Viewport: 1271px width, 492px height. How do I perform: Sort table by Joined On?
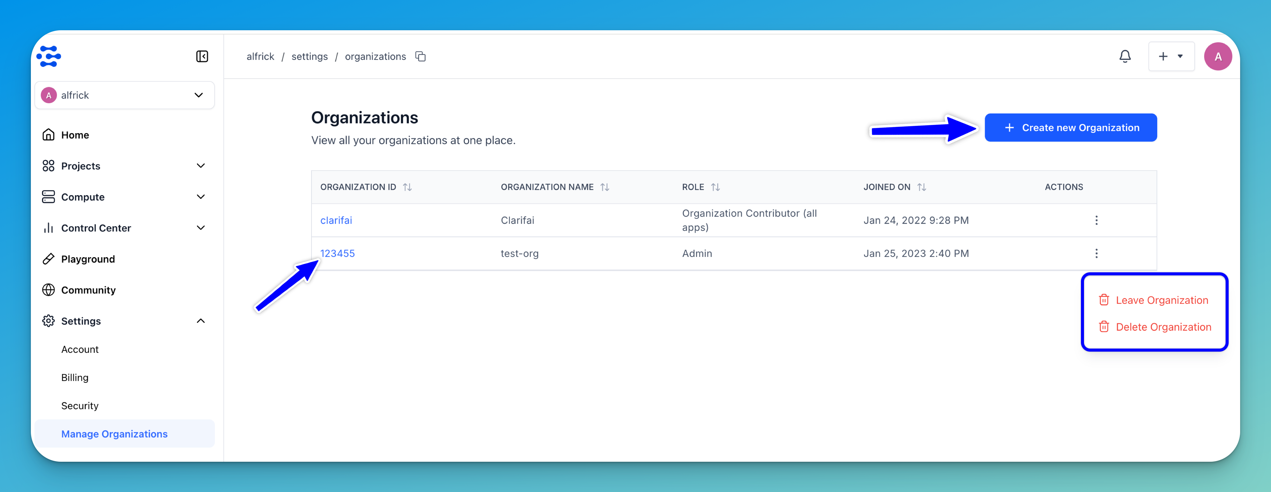pos(921,187)
